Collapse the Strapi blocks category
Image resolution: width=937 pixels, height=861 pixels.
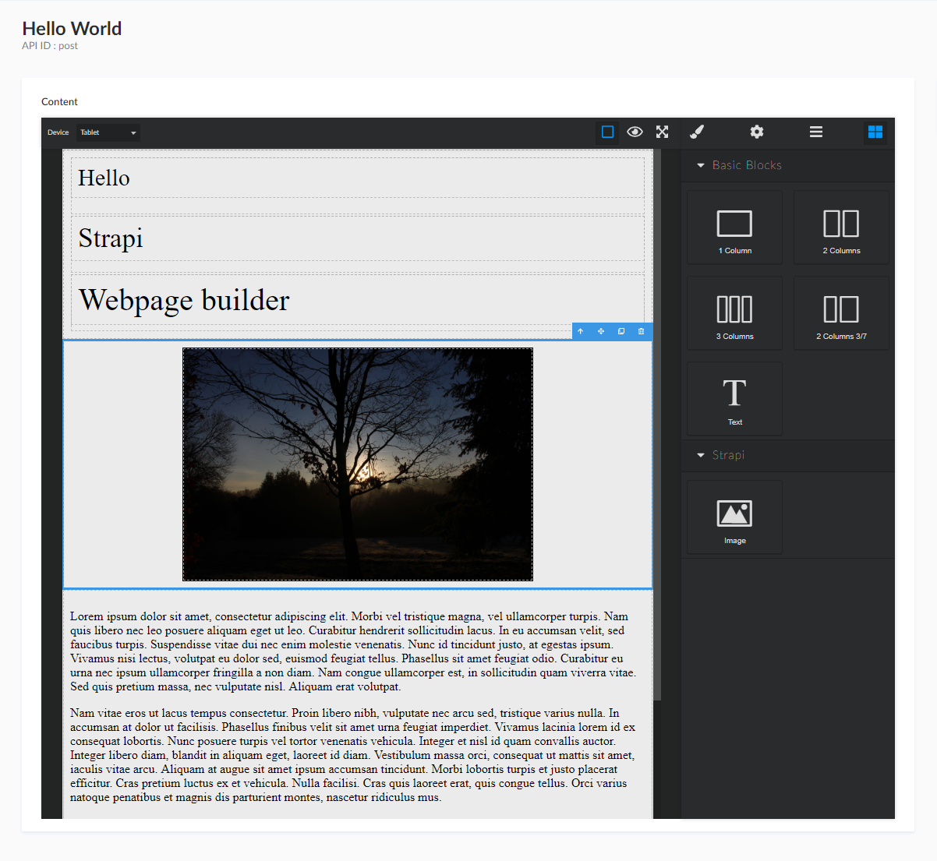[x=788, y=455]
